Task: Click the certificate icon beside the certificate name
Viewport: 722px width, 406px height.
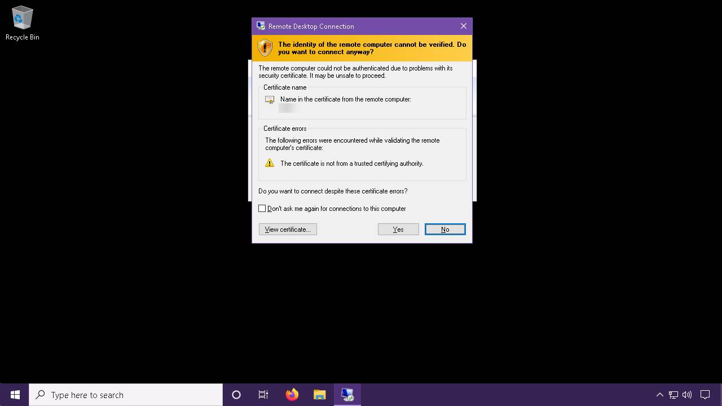Action: click(x=270, y=100)
